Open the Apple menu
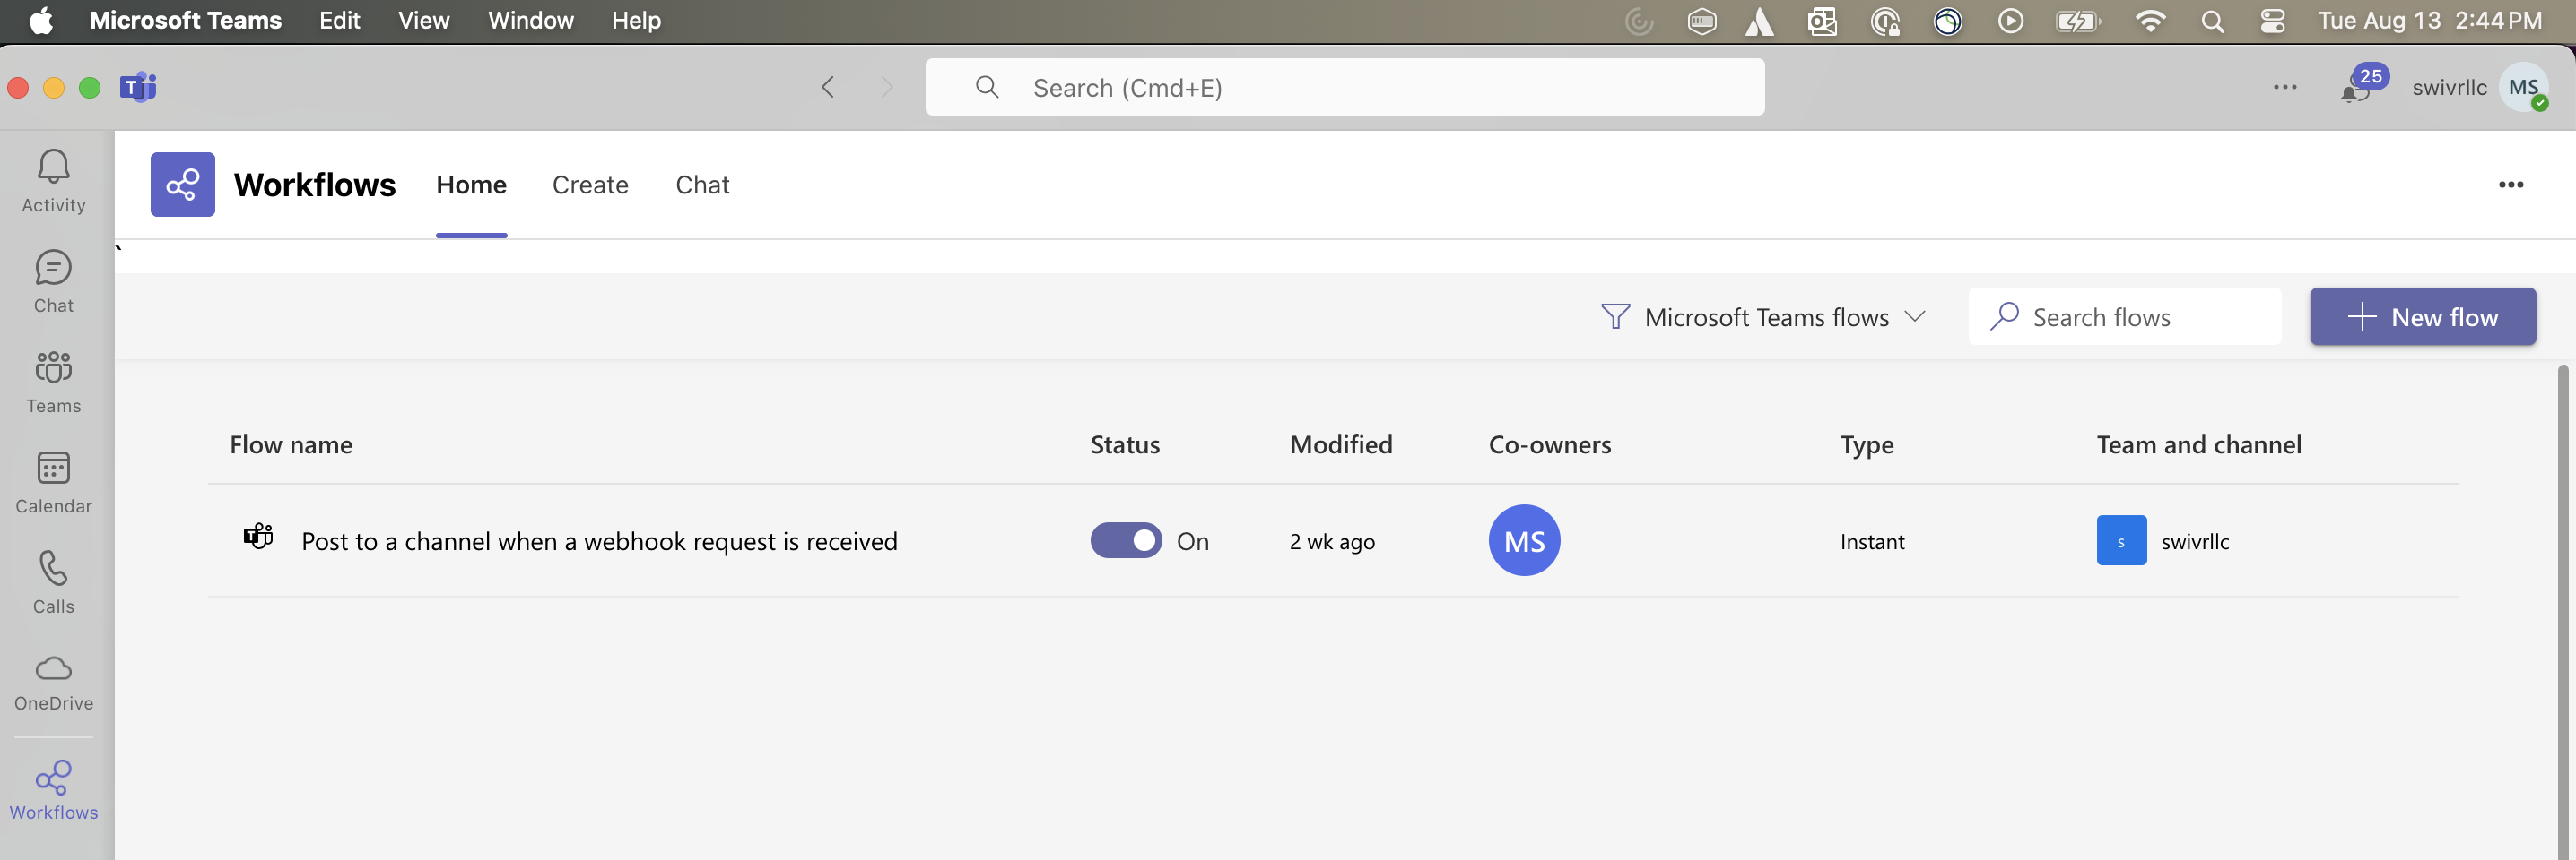2576x860 pixels. 41,21
